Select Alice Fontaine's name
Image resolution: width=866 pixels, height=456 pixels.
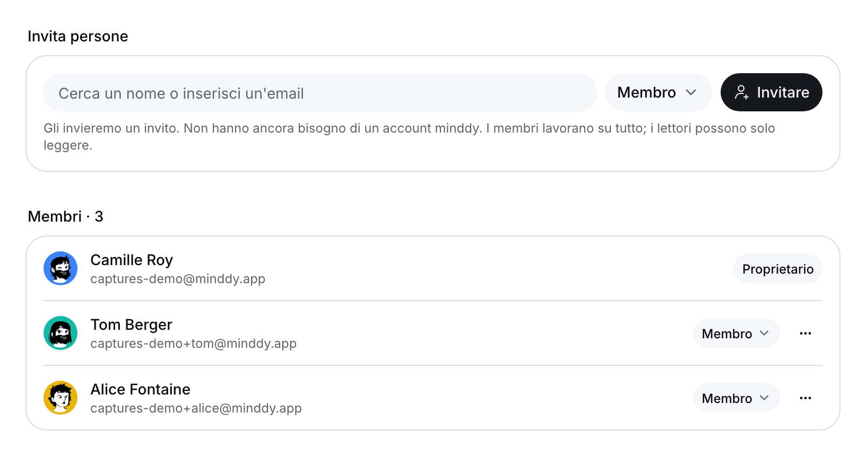click(140, 389)
